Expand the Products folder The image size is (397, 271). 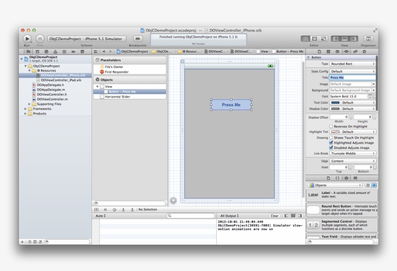(x=25, y=114)
